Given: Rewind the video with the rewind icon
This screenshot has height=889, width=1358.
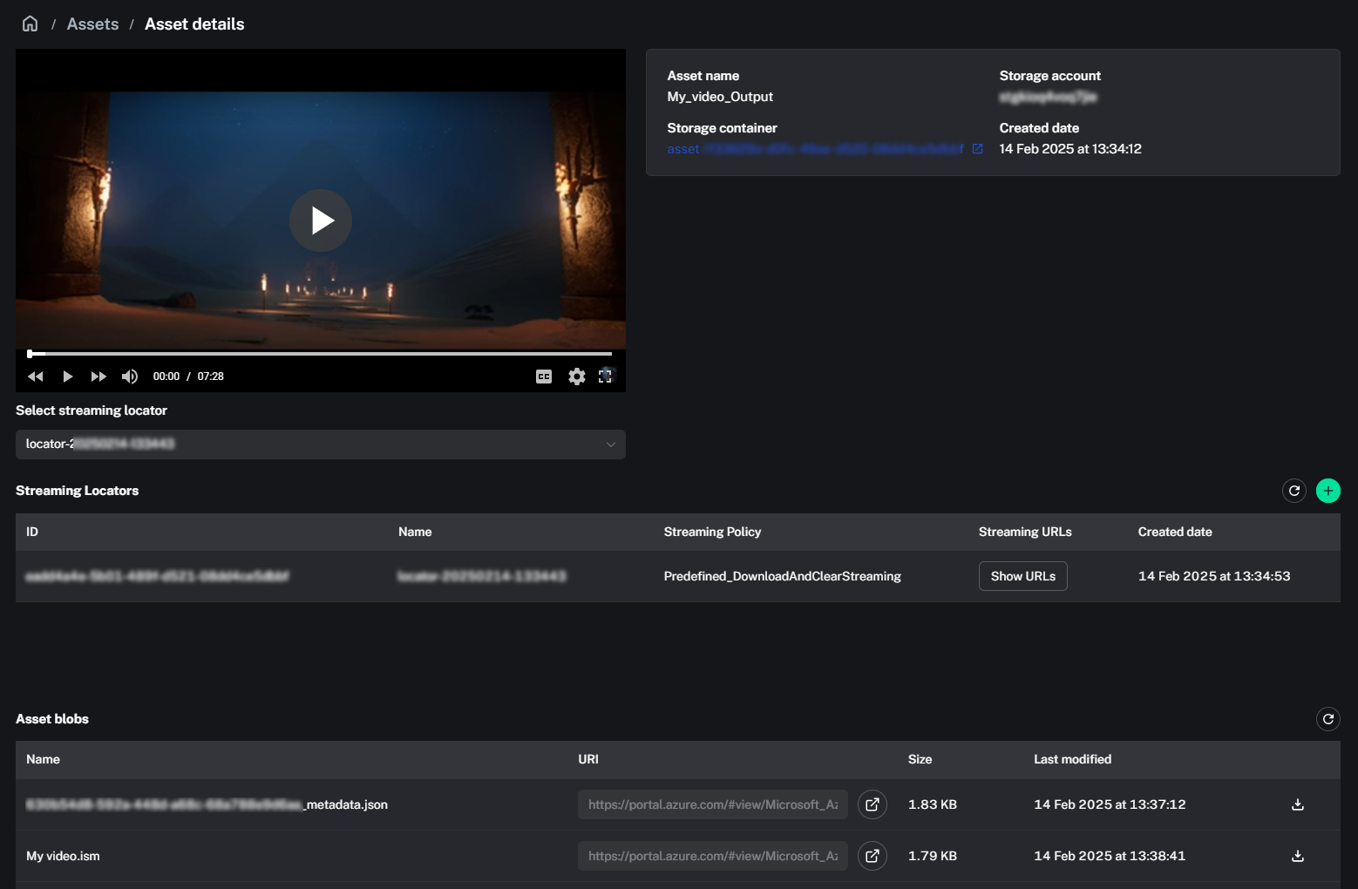Looking at the screenshot, I should click(x=36, y=377).
